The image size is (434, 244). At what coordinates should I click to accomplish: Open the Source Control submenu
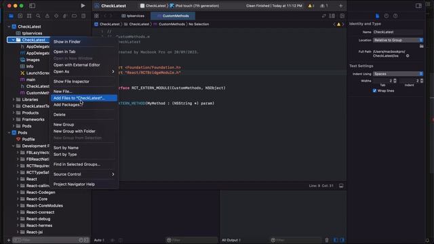tap(83, 174)
